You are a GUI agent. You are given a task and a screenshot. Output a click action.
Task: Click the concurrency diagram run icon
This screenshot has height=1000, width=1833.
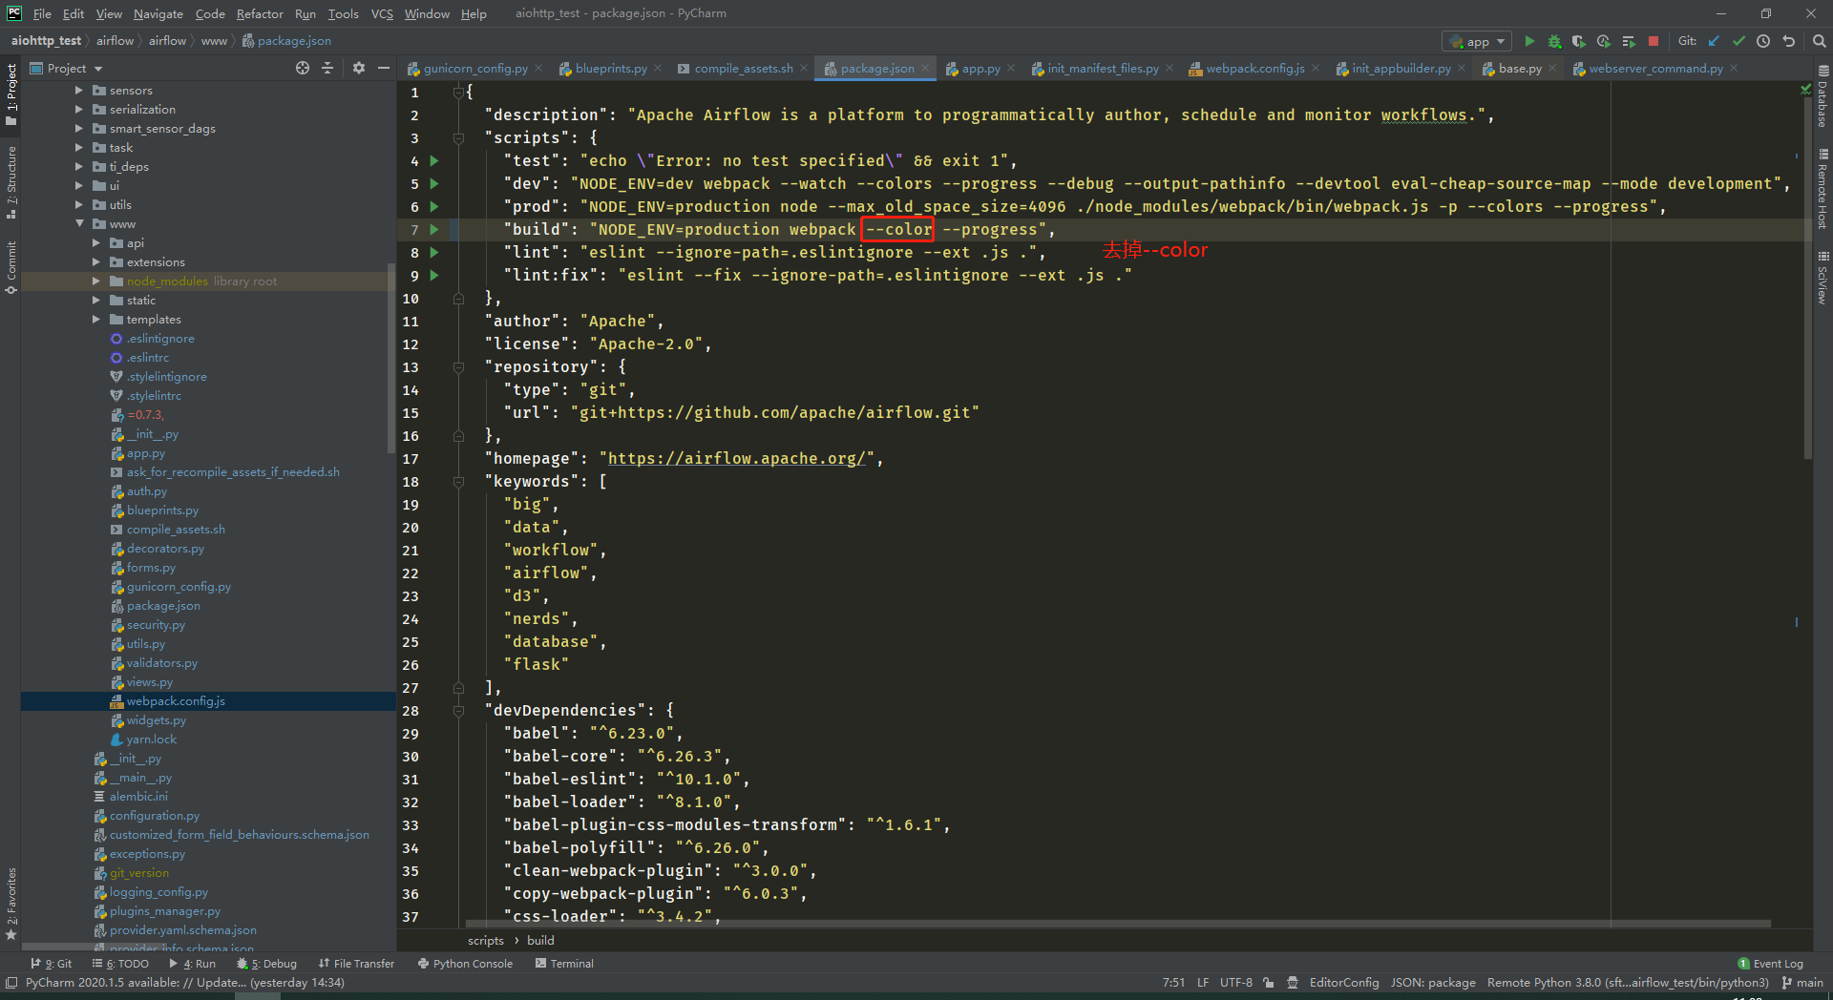tap(1629, 41)
